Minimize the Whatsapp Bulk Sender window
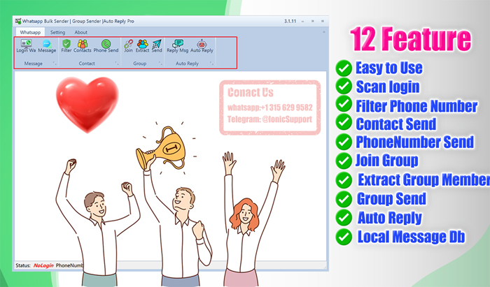490x287 pixels. [x=303, y=21]
